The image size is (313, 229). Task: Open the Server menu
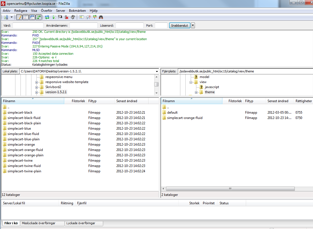click(x=61, y=11)
